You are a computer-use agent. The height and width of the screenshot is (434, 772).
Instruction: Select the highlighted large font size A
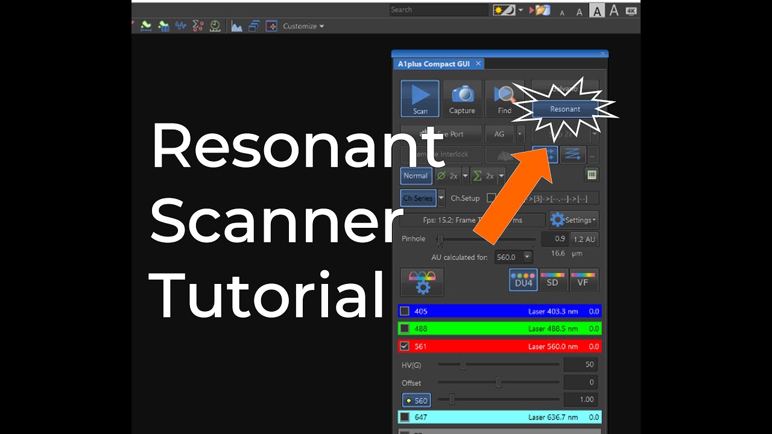pos(596,11)
